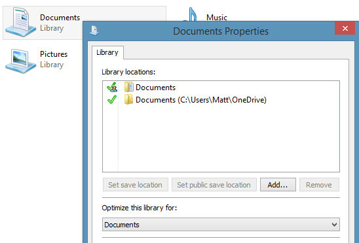The height and width of the screenshot is (243, 359).
Task: Open the Optimize this library for dropdown
Action: pos(221,225)
